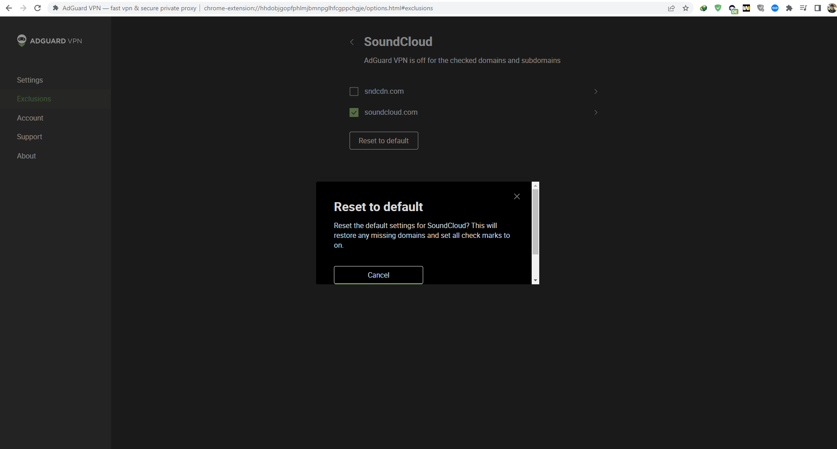This screenshot has width=837, height=449.
Task: Bookmark the page with the star icon
Action: point(686,8)
